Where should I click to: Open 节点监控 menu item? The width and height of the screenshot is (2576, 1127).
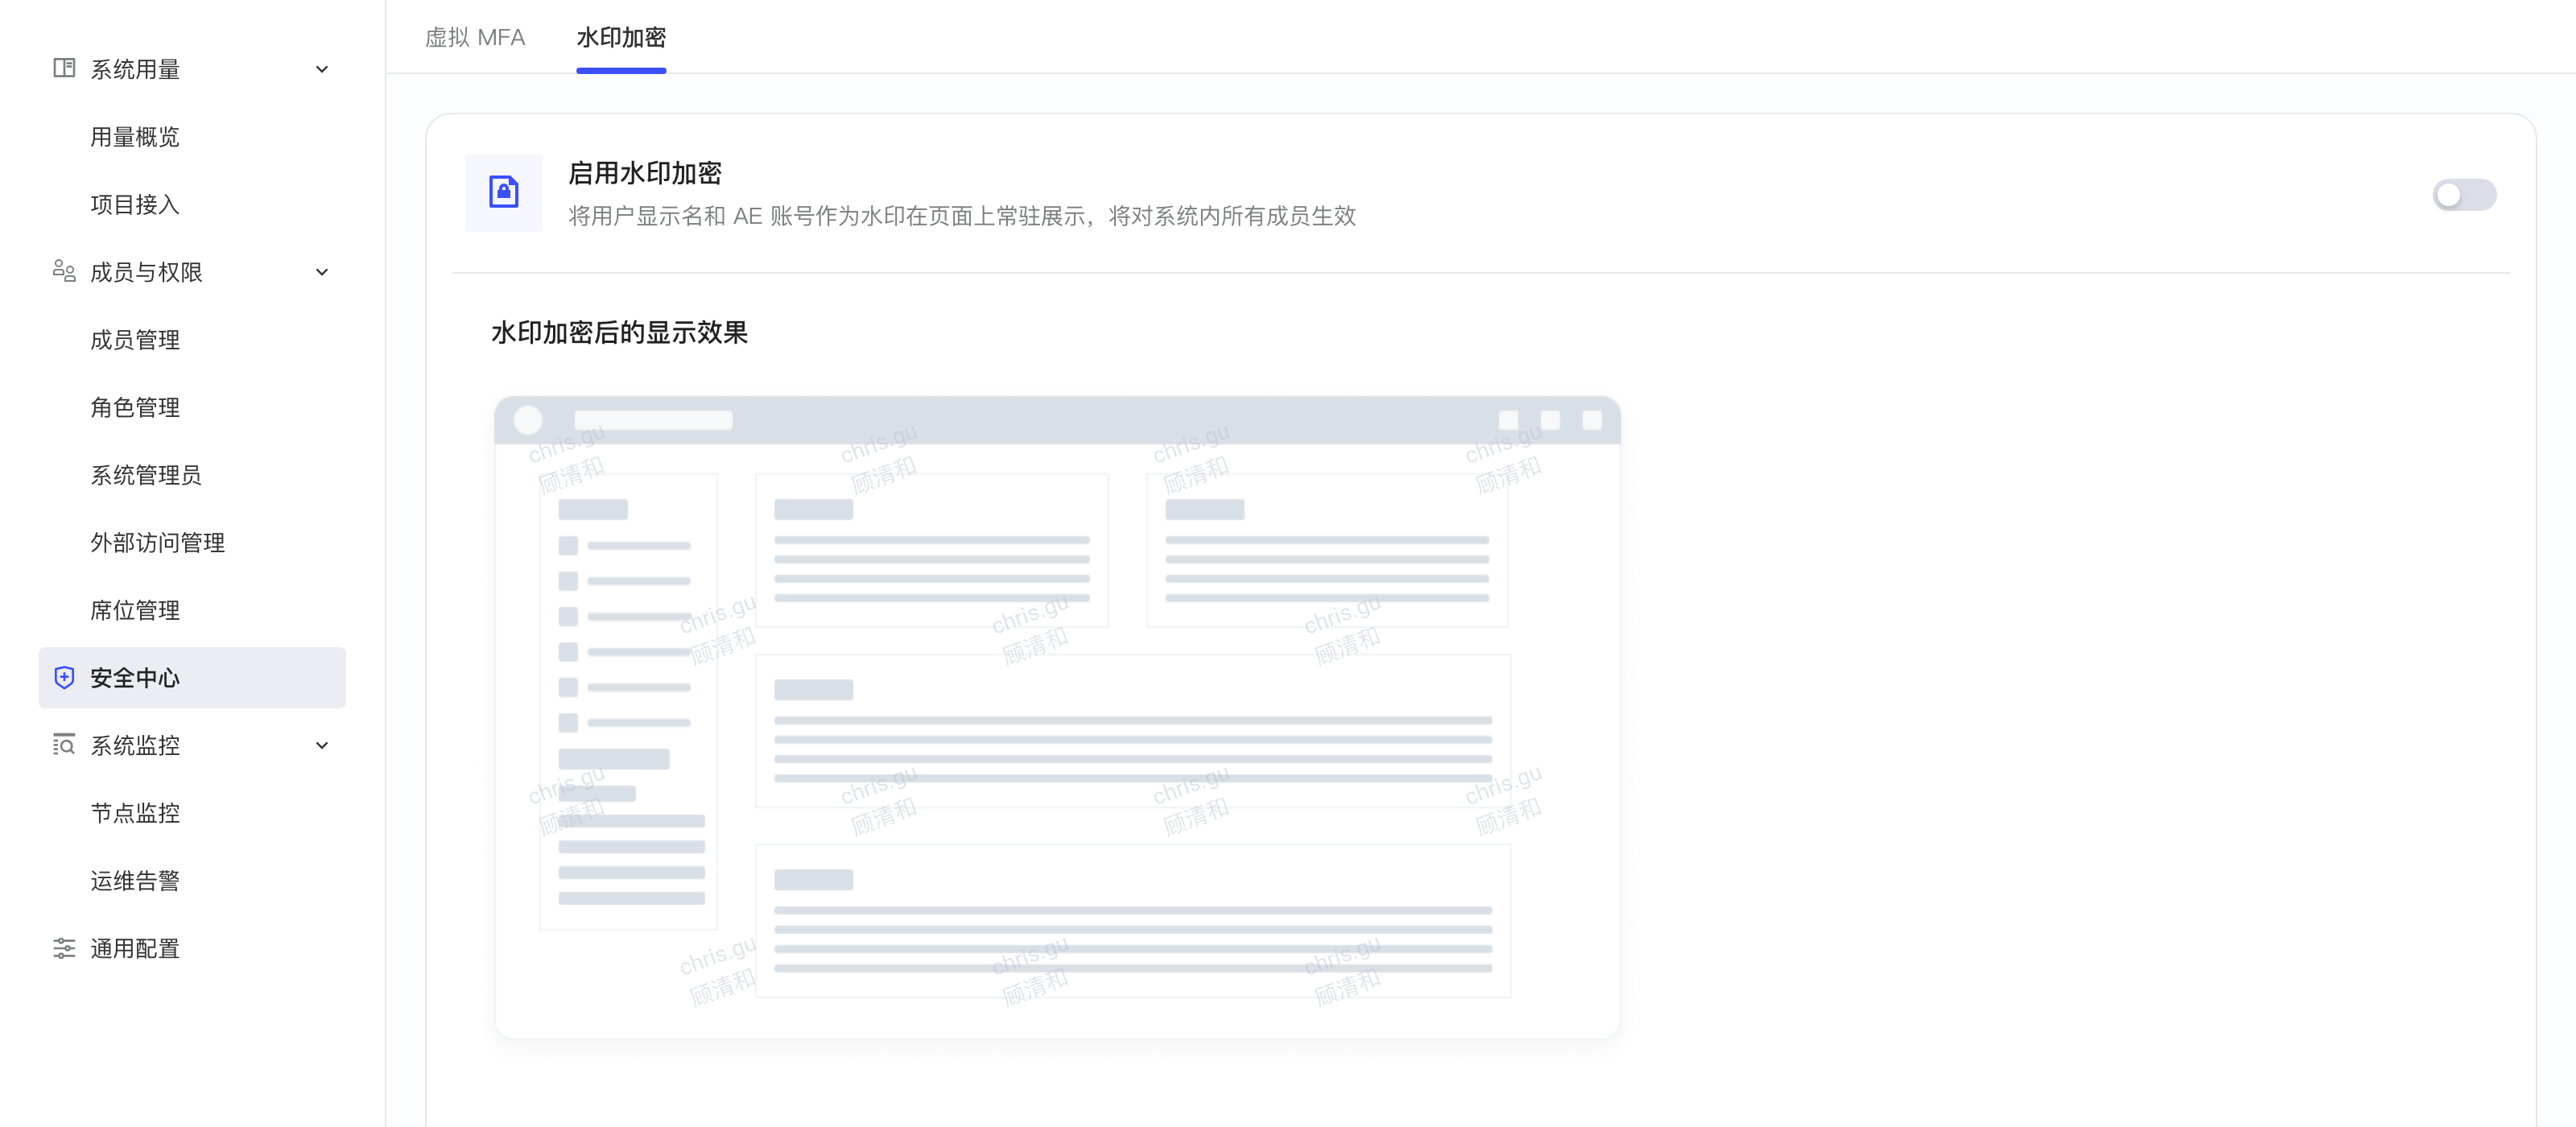[x=135, y=813]
